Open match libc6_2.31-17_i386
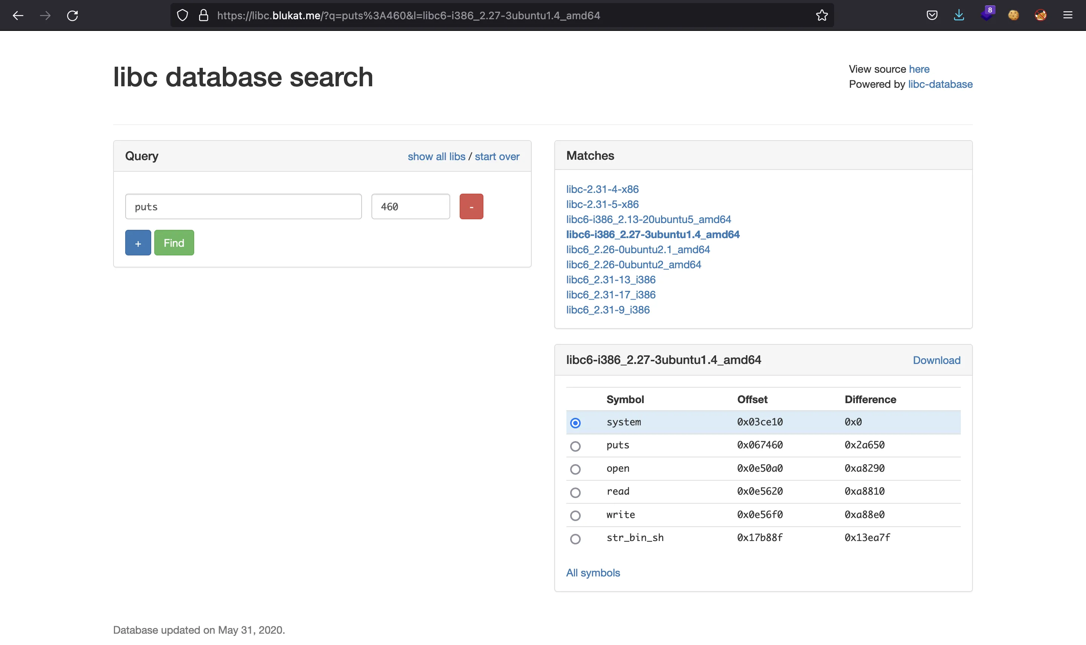The width and height of the screenshot is (1086, 645). click(x=610, y=295)
